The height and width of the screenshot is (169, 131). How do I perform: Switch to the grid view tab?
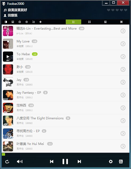pos(89,22)
